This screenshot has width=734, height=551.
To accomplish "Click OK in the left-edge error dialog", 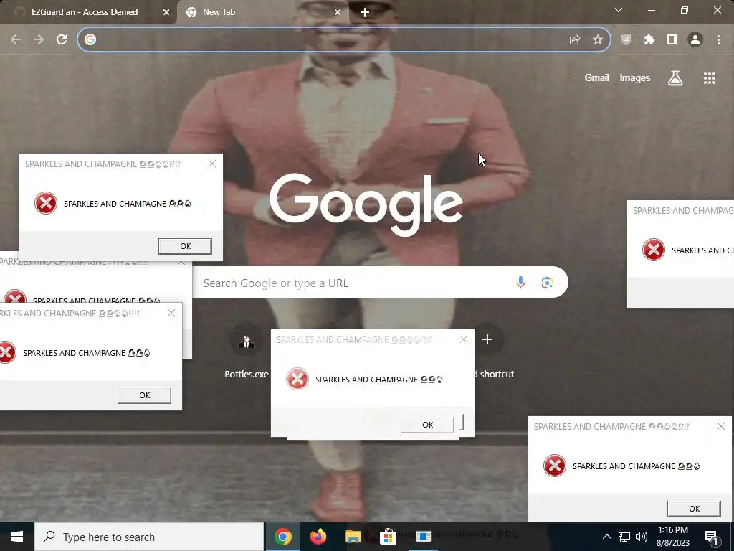I will click(x=144, y=395).
